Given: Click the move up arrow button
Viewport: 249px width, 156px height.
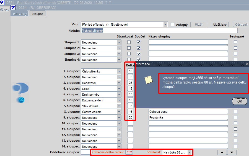Looking at the screenshot, I should coord(222,152).
